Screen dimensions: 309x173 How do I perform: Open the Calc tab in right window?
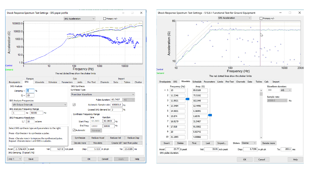pyautogui.click(x=267, y=82)
